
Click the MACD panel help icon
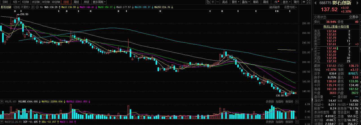tap(2, 122)
